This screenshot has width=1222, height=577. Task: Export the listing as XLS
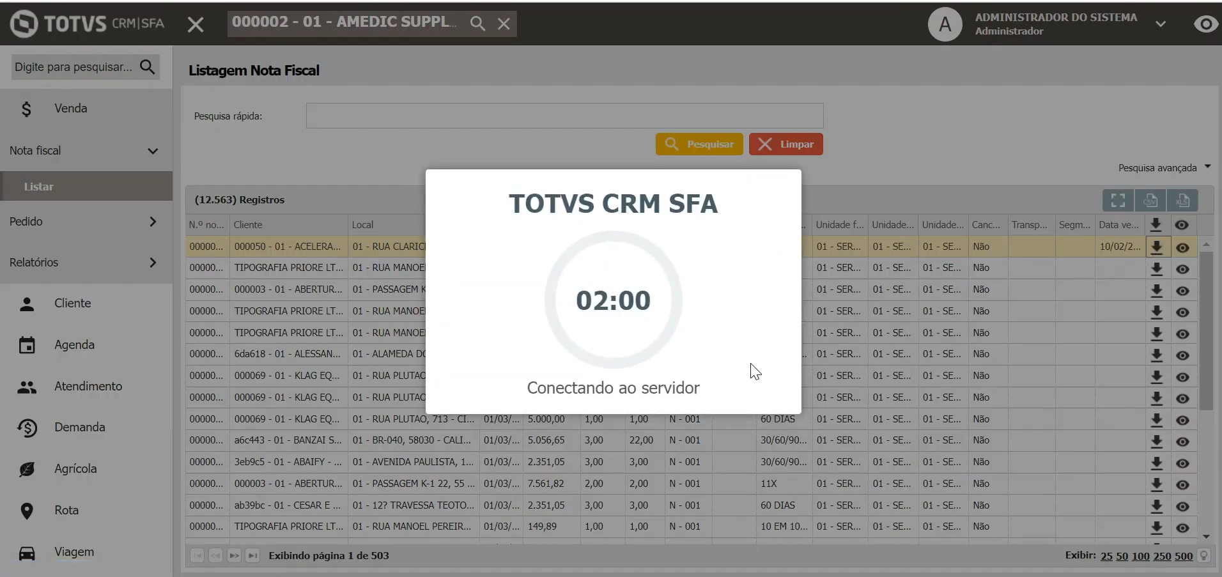pos(1182,200)
